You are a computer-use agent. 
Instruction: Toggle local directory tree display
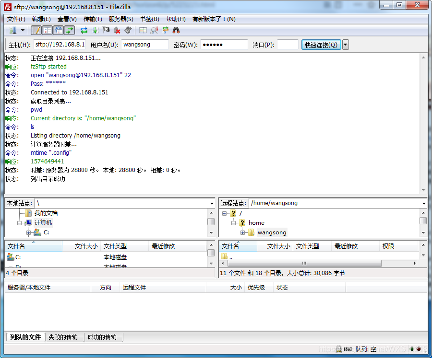[x=48, y=30]
